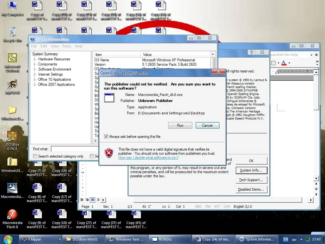
Task: Expand Office 2007 Applications node
Action: tap(35, 85)
